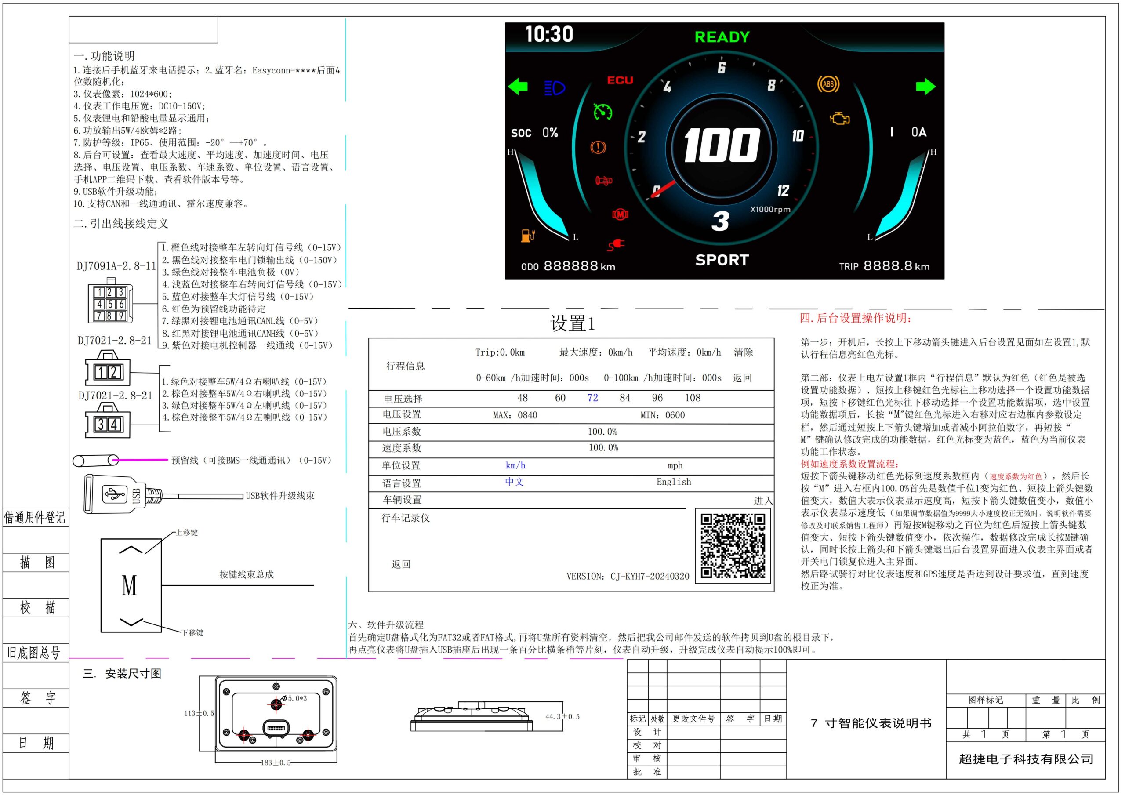Click the orange ABS warning icon
The width and height of the screenshot is (1125, 795).
[828, 84]
